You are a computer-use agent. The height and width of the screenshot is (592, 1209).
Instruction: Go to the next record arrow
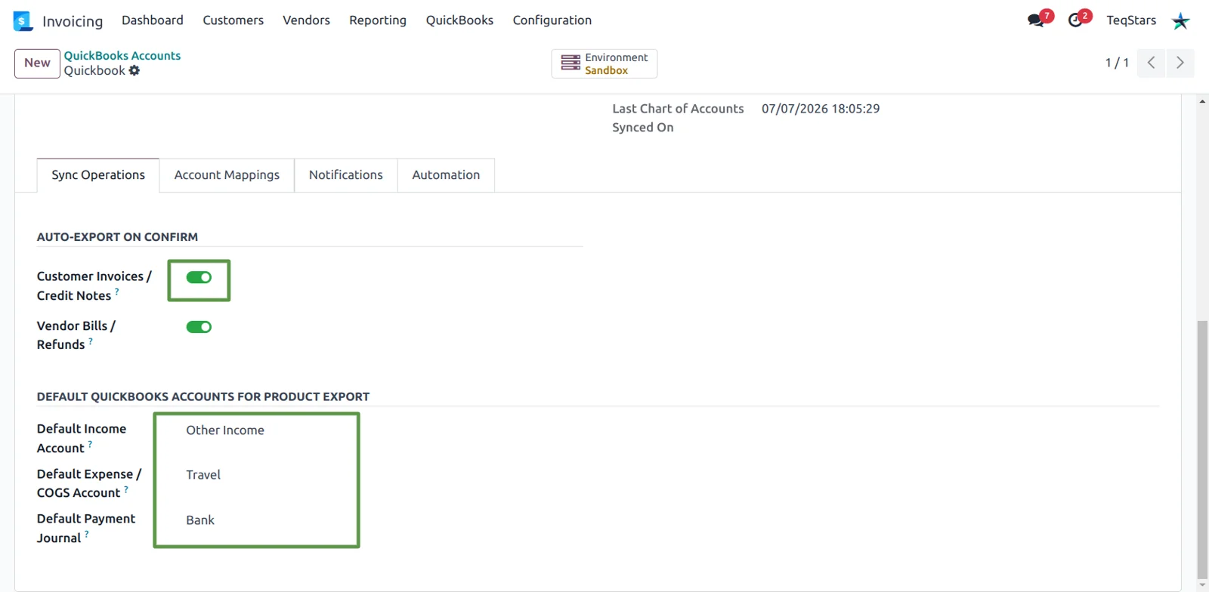click(1180, 63)
